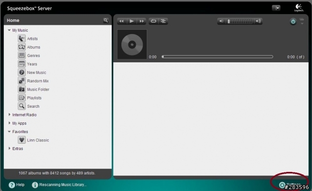
Task: Click the volume up speaker icon
Action: click(x=258, y=21)
